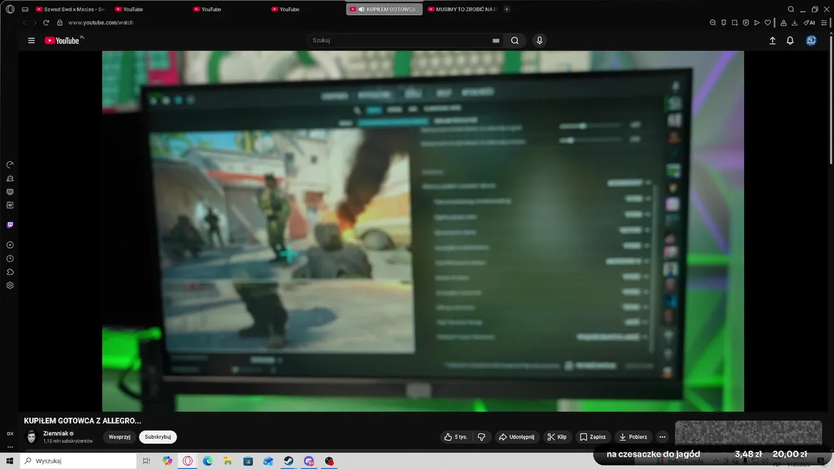Download the video with Pobierz

click(633, 437)
